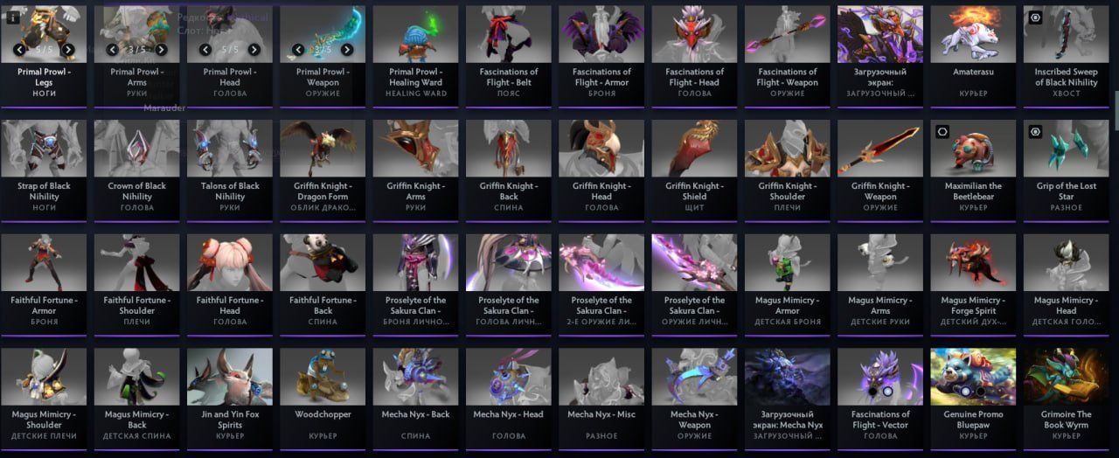Click the gem icon on Grip of the Lost Star
The height and width of the screenshot is (458, 1119).
(x=1035, y=131)
